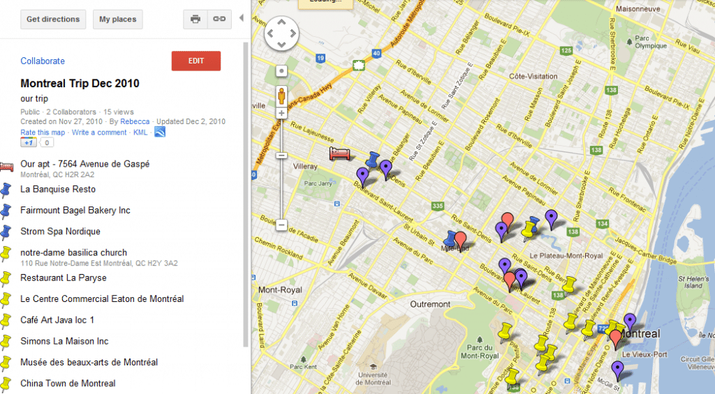Click purple marker on Boulevard Saint-Laurent near Parc Jarry
715x394 pixels.
point(362,178)
